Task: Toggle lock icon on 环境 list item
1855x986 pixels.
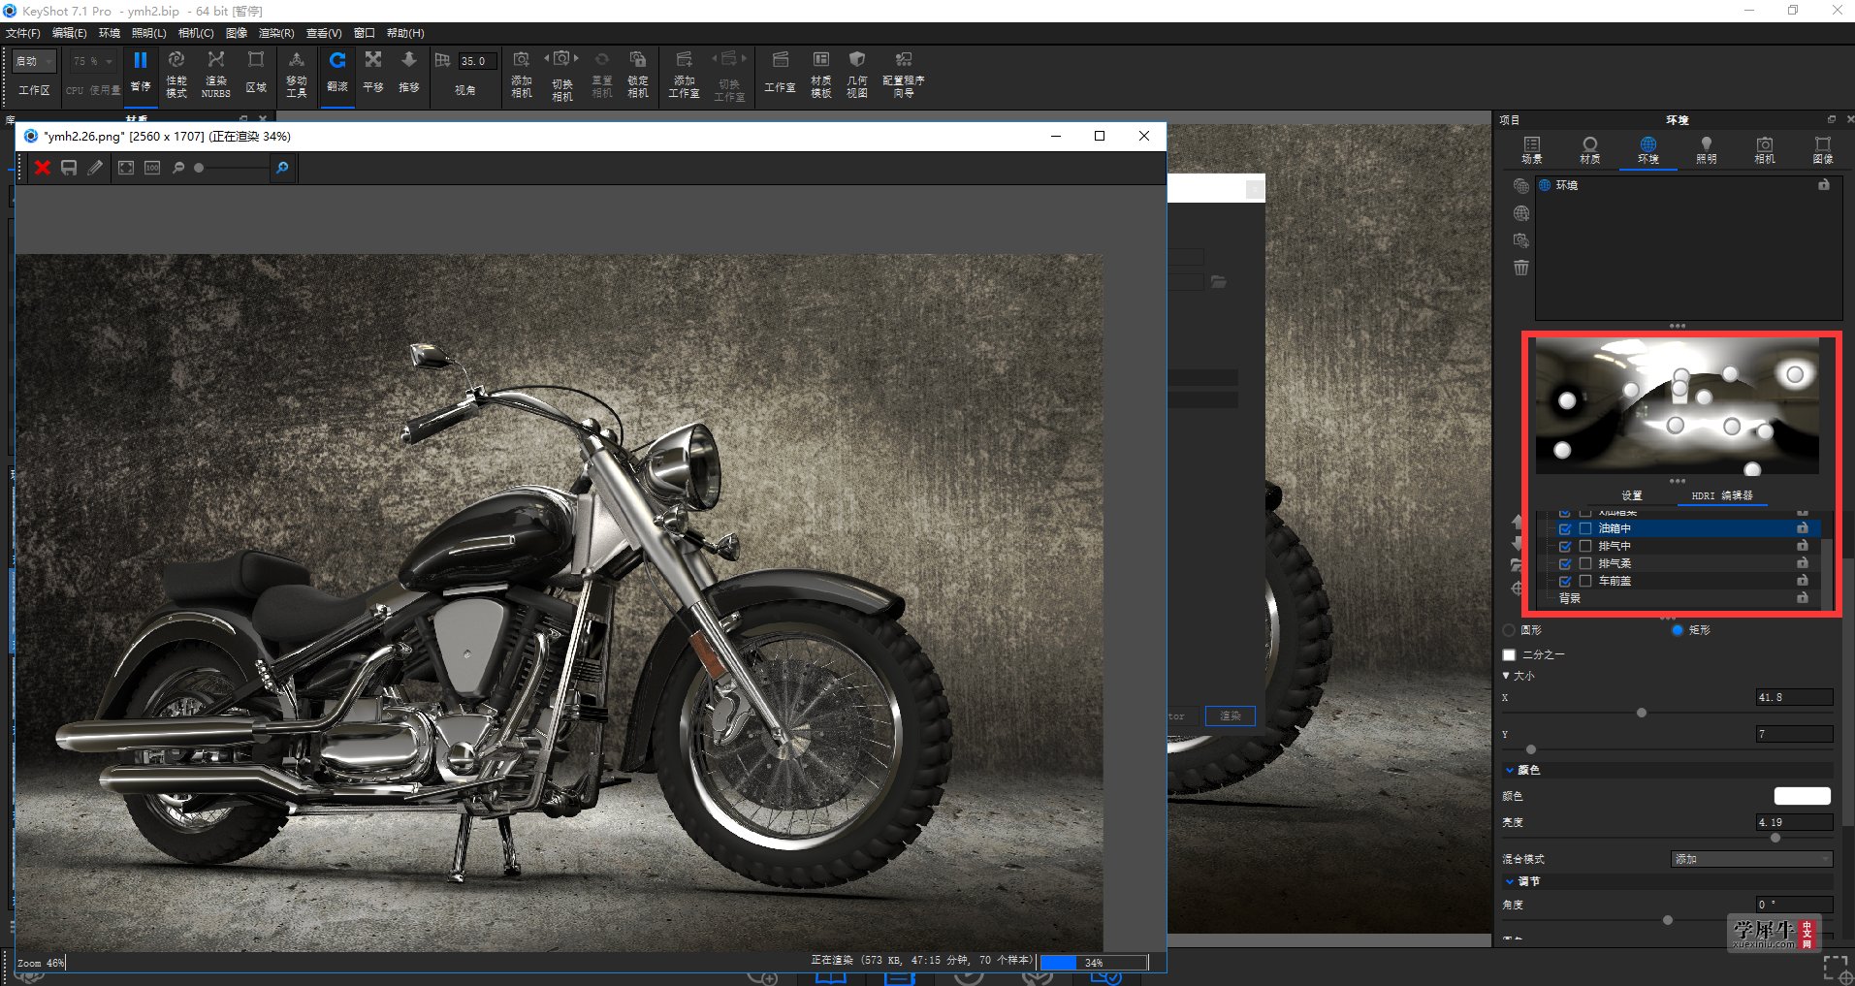Action: click(1824, 184)
